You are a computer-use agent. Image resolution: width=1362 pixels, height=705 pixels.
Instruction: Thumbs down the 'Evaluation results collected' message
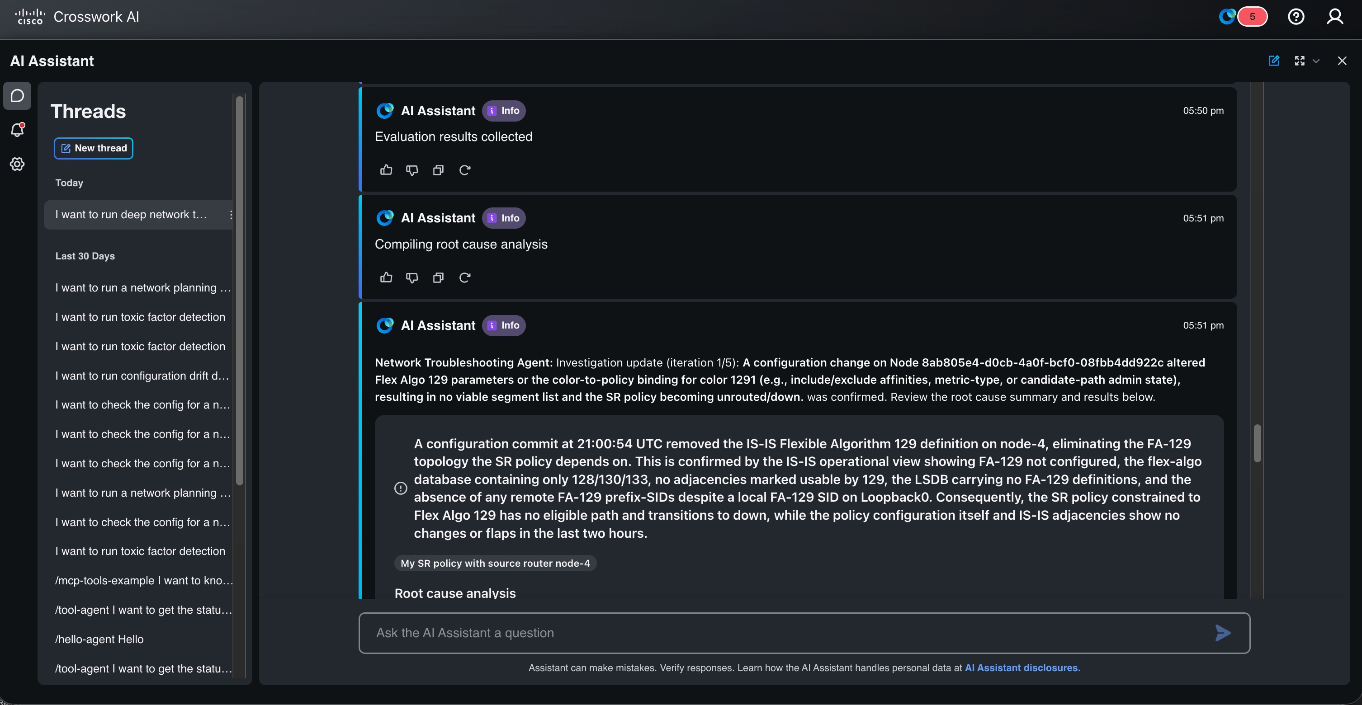click(x=412, y=170)
